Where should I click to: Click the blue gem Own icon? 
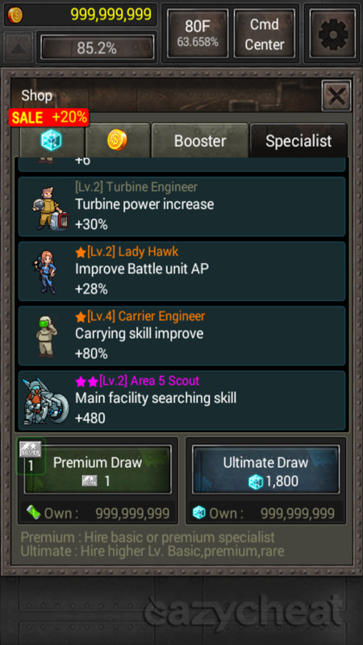199,513
